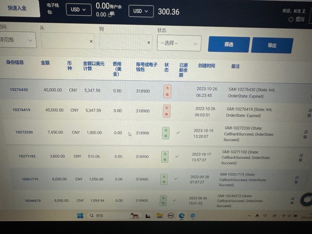Click the completed status badge for 10272330

coord(166,133)
